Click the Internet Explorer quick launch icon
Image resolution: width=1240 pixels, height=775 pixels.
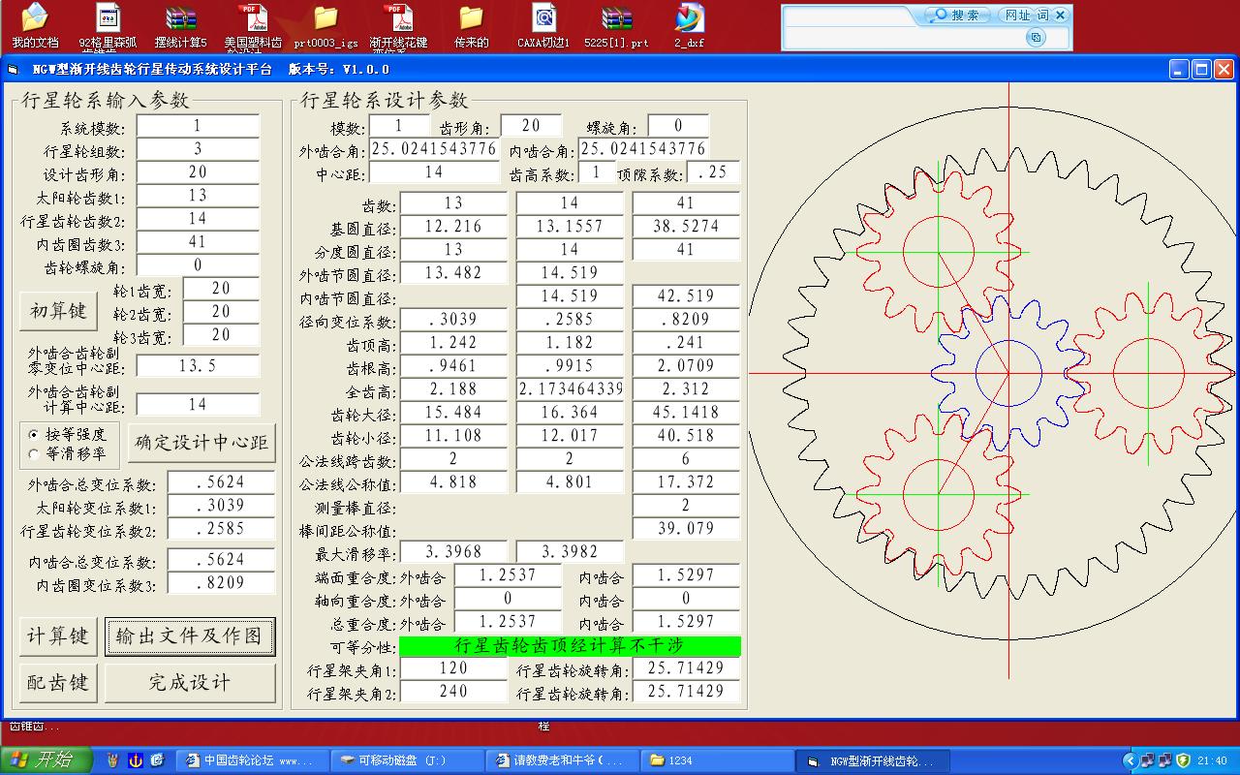pos(157,760)
